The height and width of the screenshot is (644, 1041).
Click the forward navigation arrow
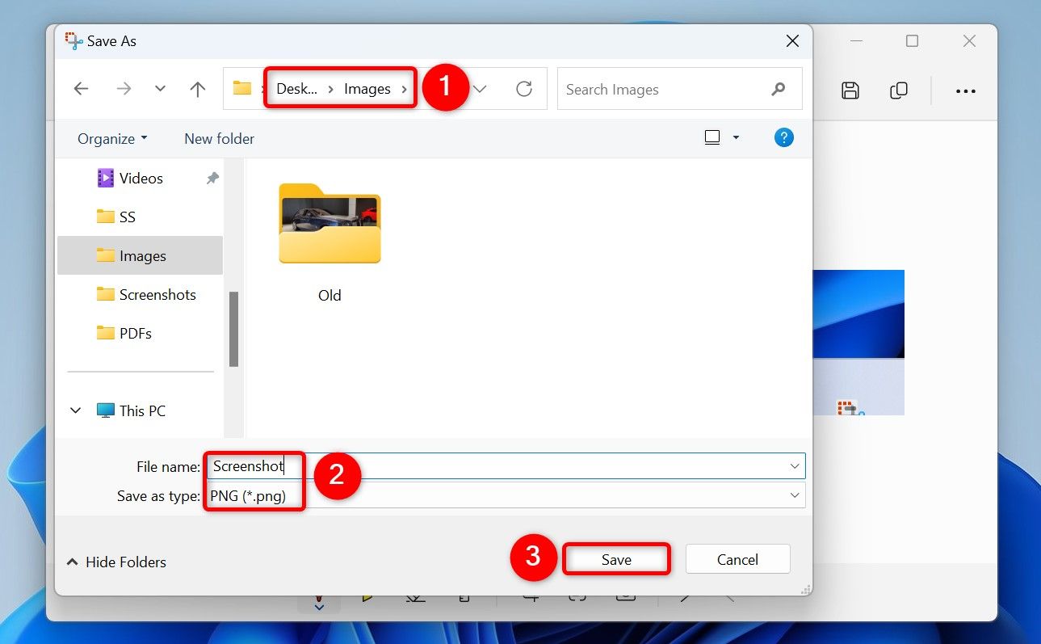click(122, 89)
